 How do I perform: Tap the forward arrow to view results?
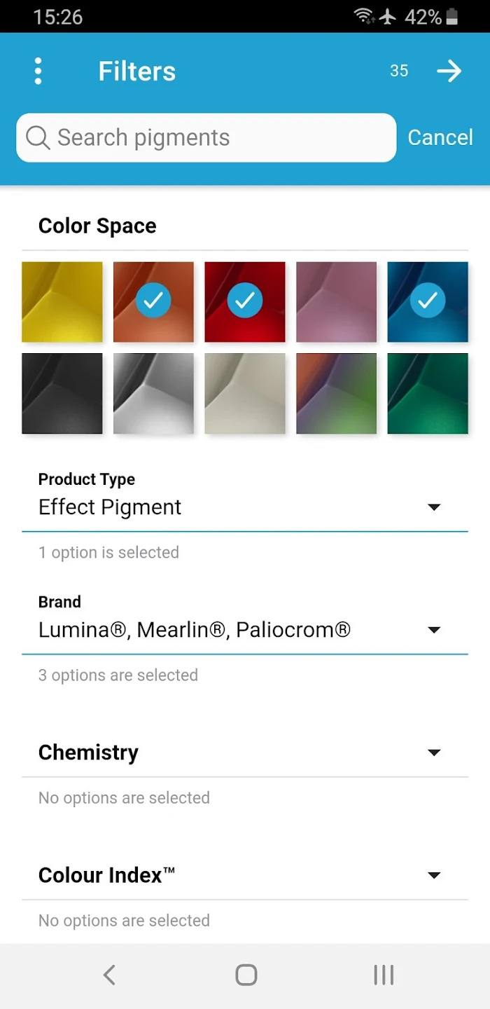(x=449, y=71)
